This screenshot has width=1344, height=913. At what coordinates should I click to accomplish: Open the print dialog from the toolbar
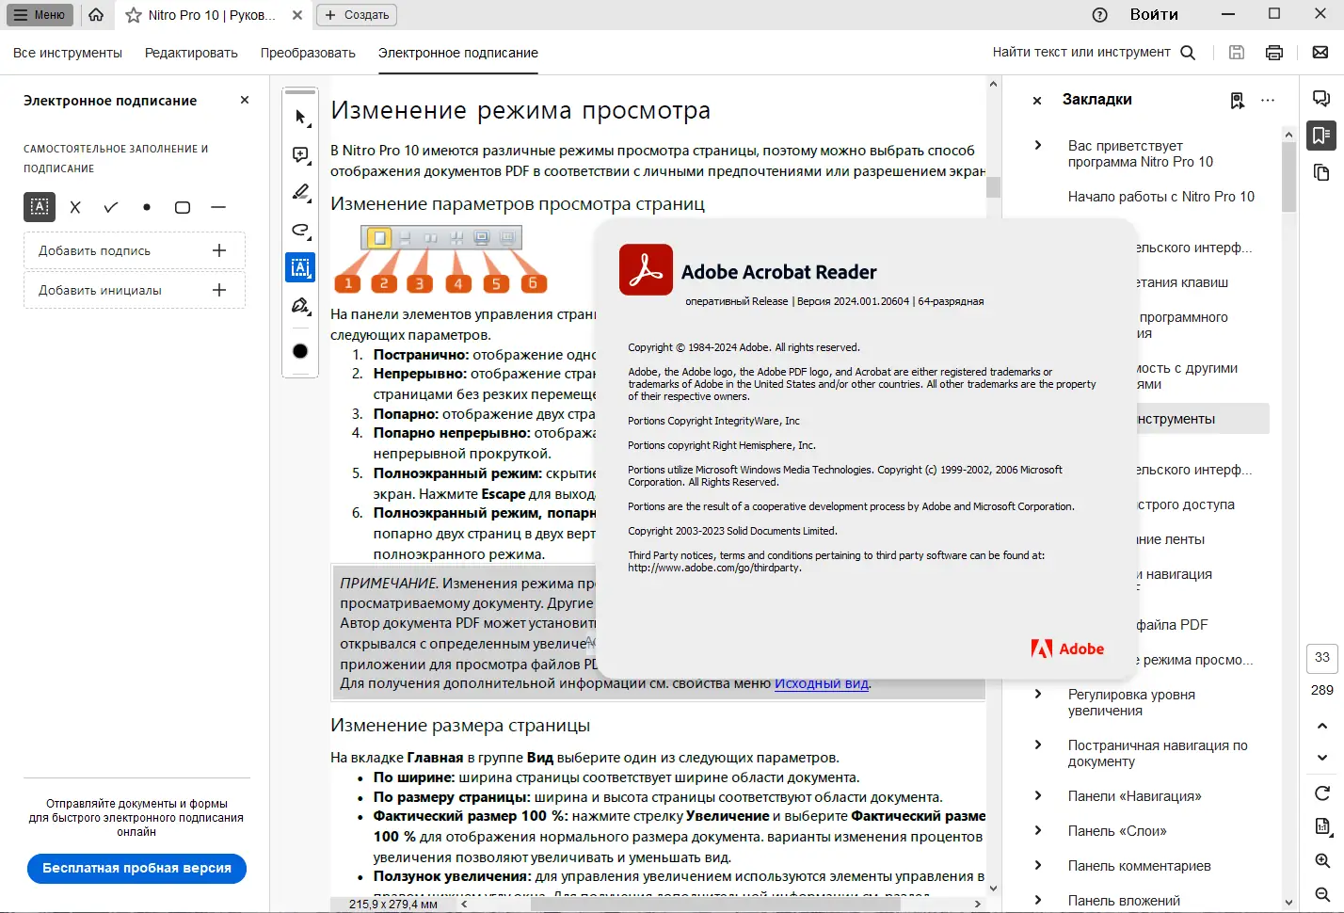click(1273, 52)
